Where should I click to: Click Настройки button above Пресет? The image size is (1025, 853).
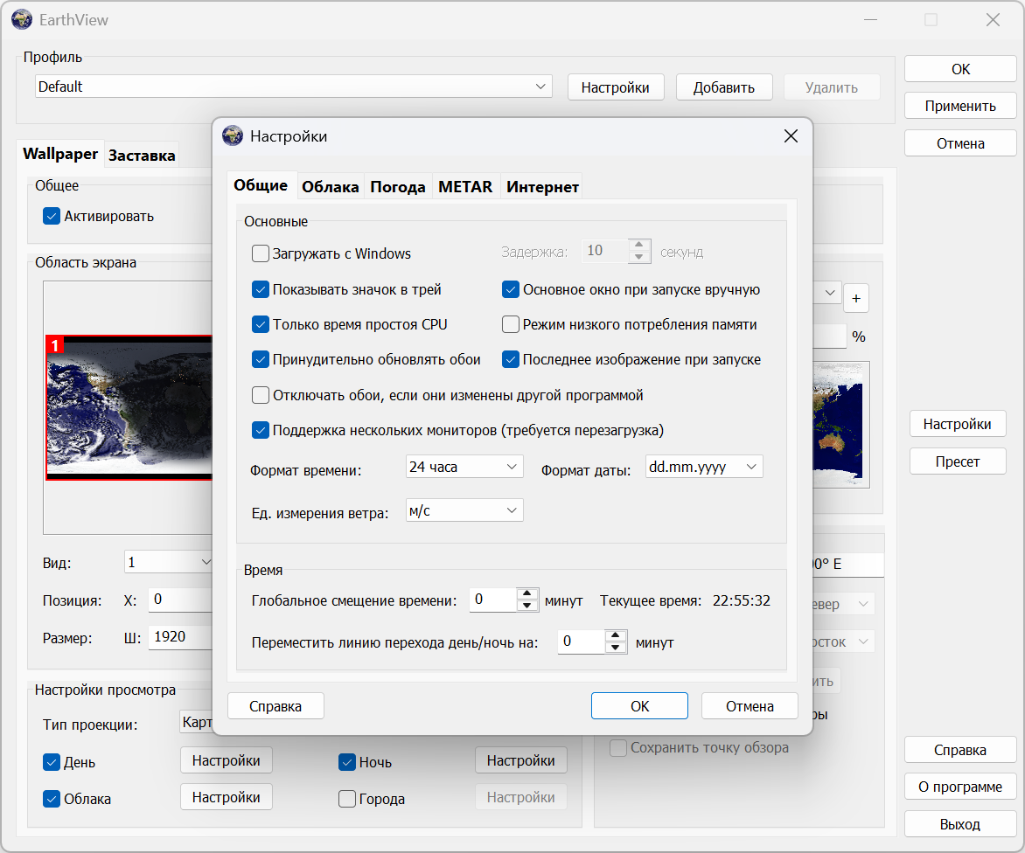pyautogui.click(x=957, y=424)
